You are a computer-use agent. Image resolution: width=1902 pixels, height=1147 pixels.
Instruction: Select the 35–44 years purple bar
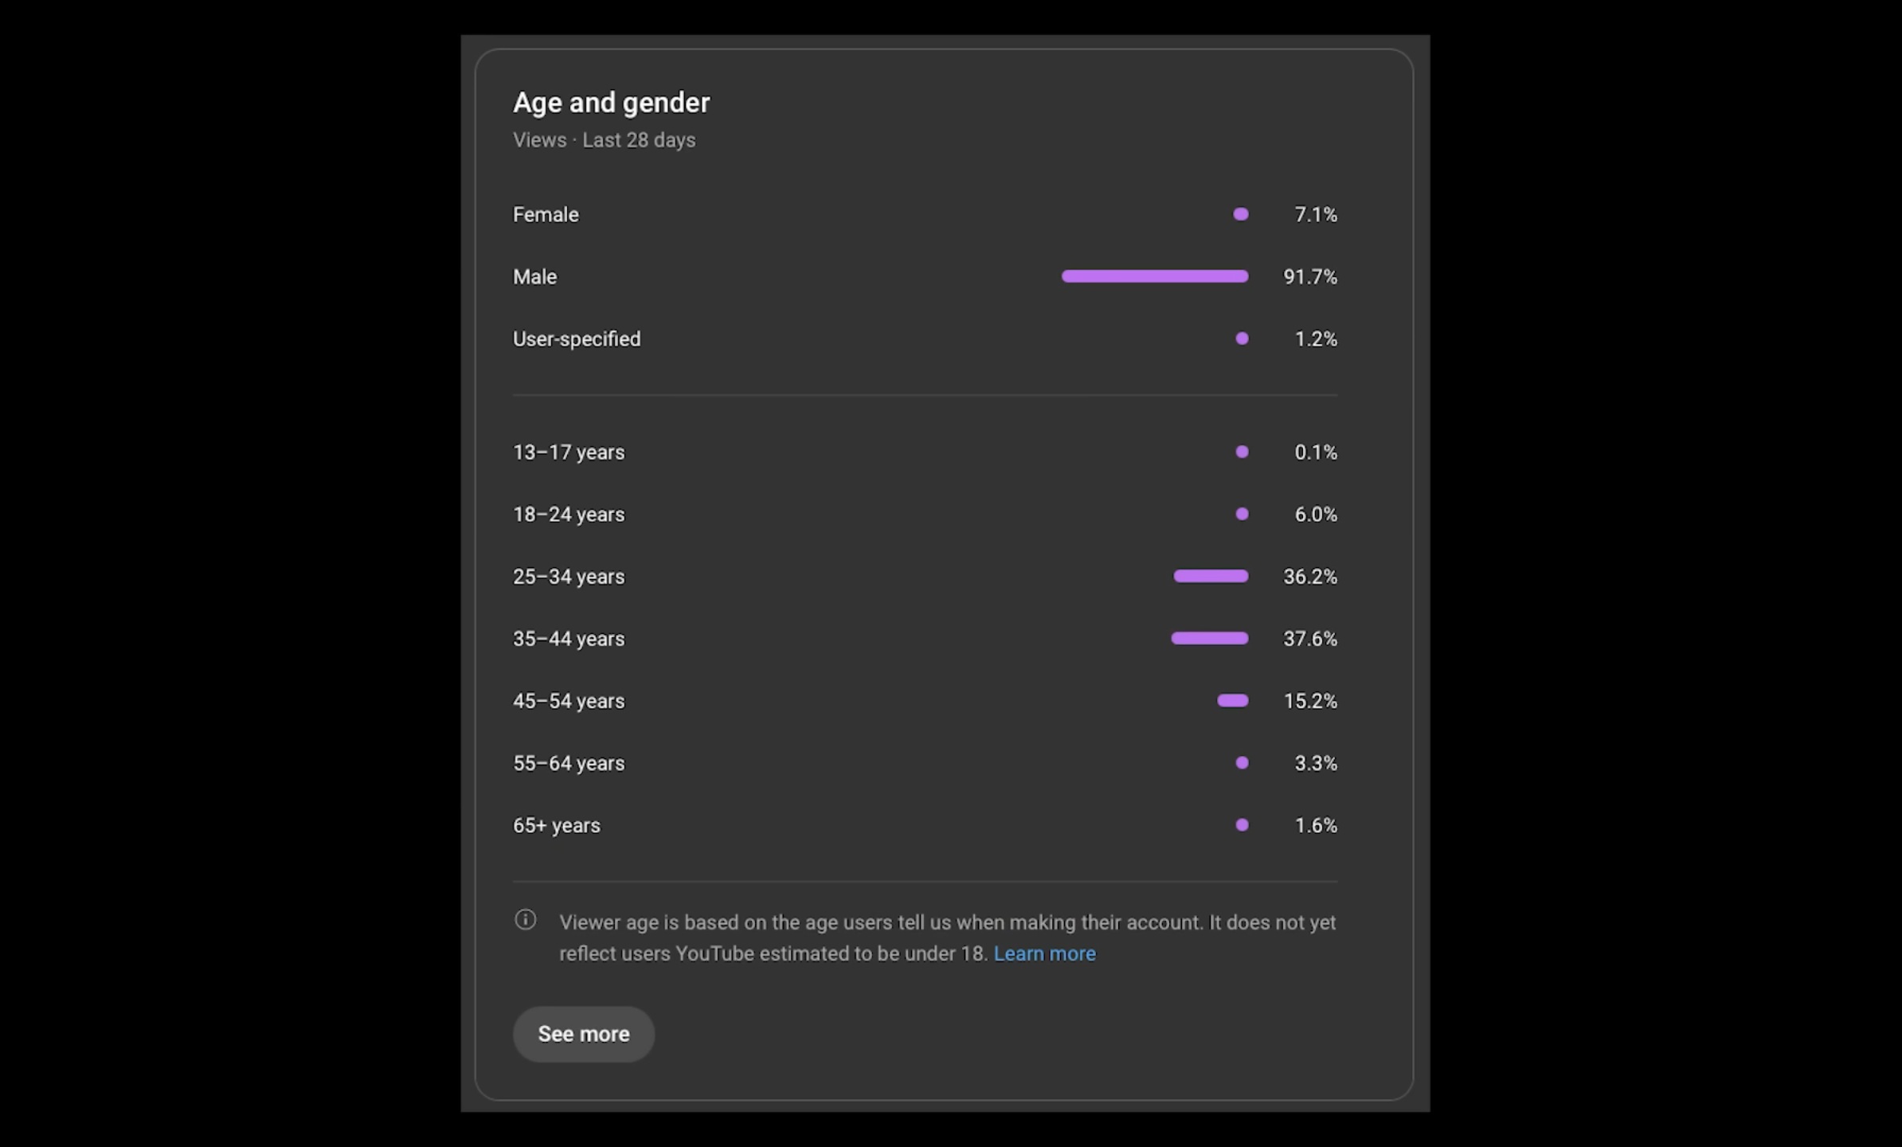[x=1209, y=638]
